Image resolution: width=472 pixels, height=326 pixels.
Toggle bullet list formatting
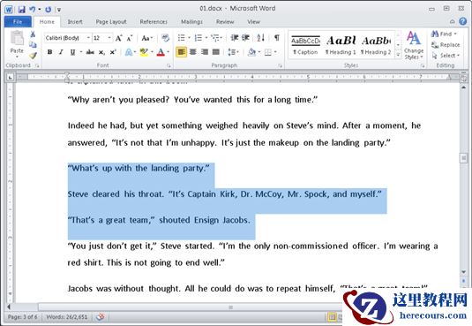[x=181, y=38]
